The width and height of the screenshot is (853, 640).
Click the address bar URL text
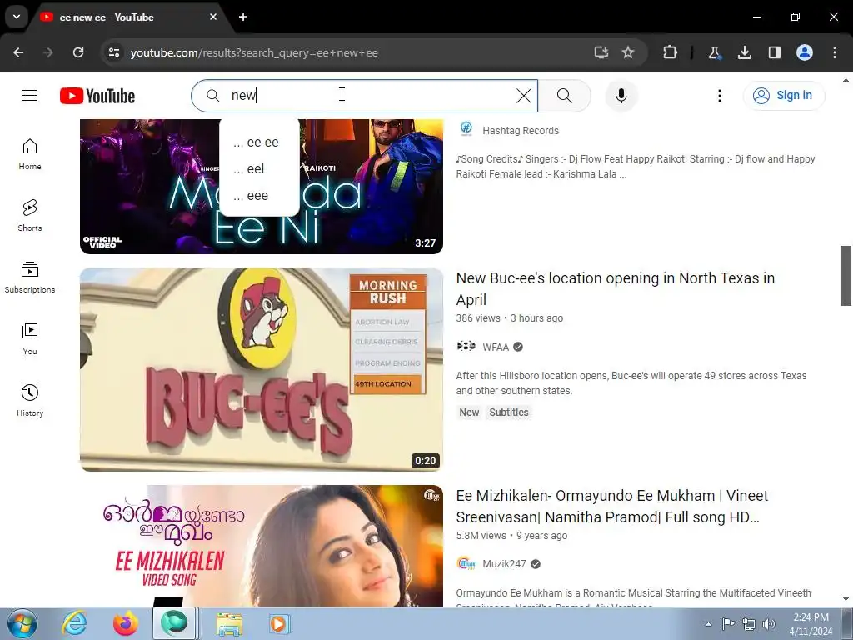pyautogui.click(x=254, y=52)
